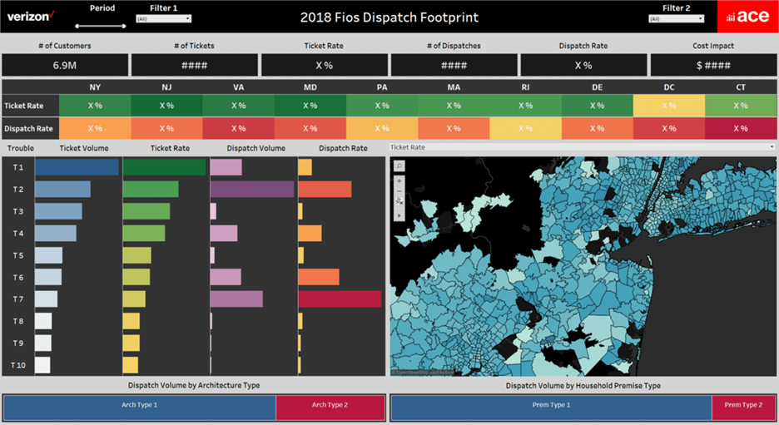Select the Arch Type 1 segment
The width and height of the screenshot is (779, 425).
(140, 408)
